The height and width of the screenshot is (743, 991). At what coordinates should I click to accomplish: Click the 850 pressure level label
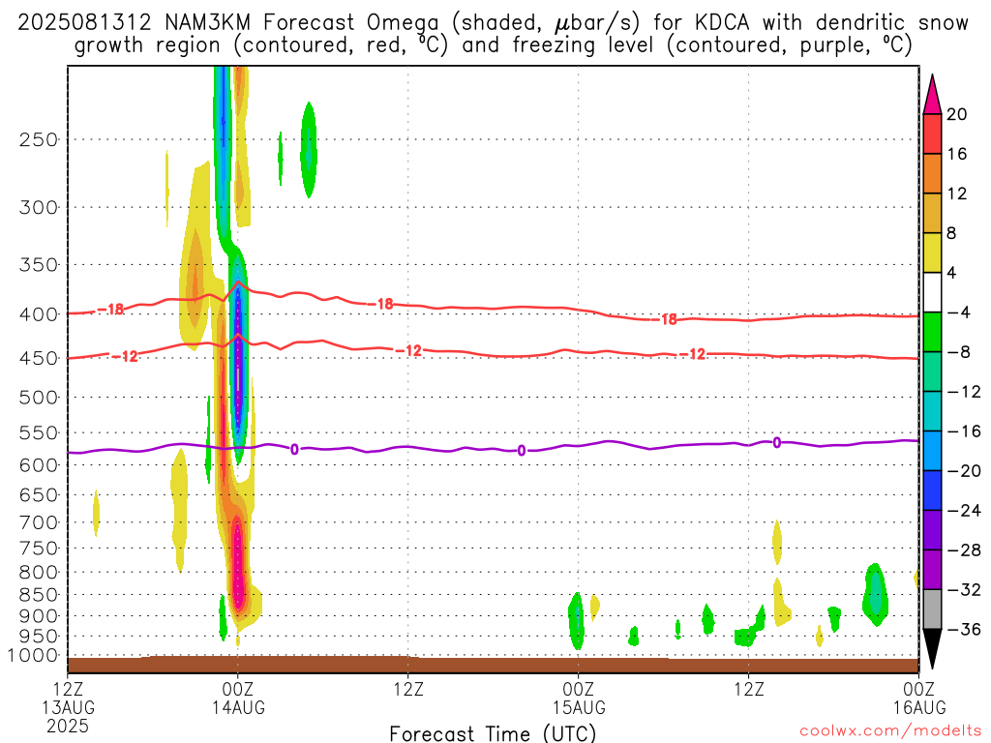click(x=39, y=595)
